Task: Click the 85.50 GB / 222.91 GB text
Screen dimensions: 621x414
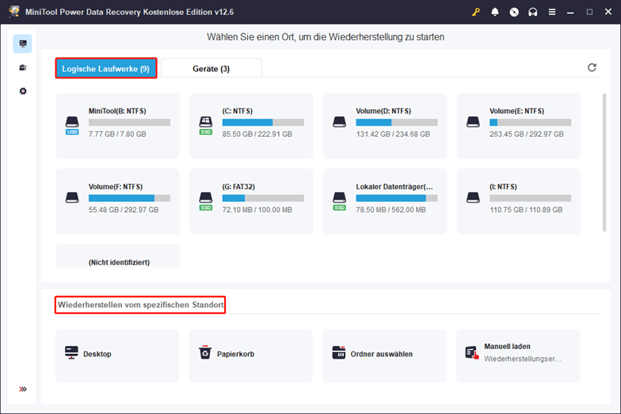Action: coord(257,134)
